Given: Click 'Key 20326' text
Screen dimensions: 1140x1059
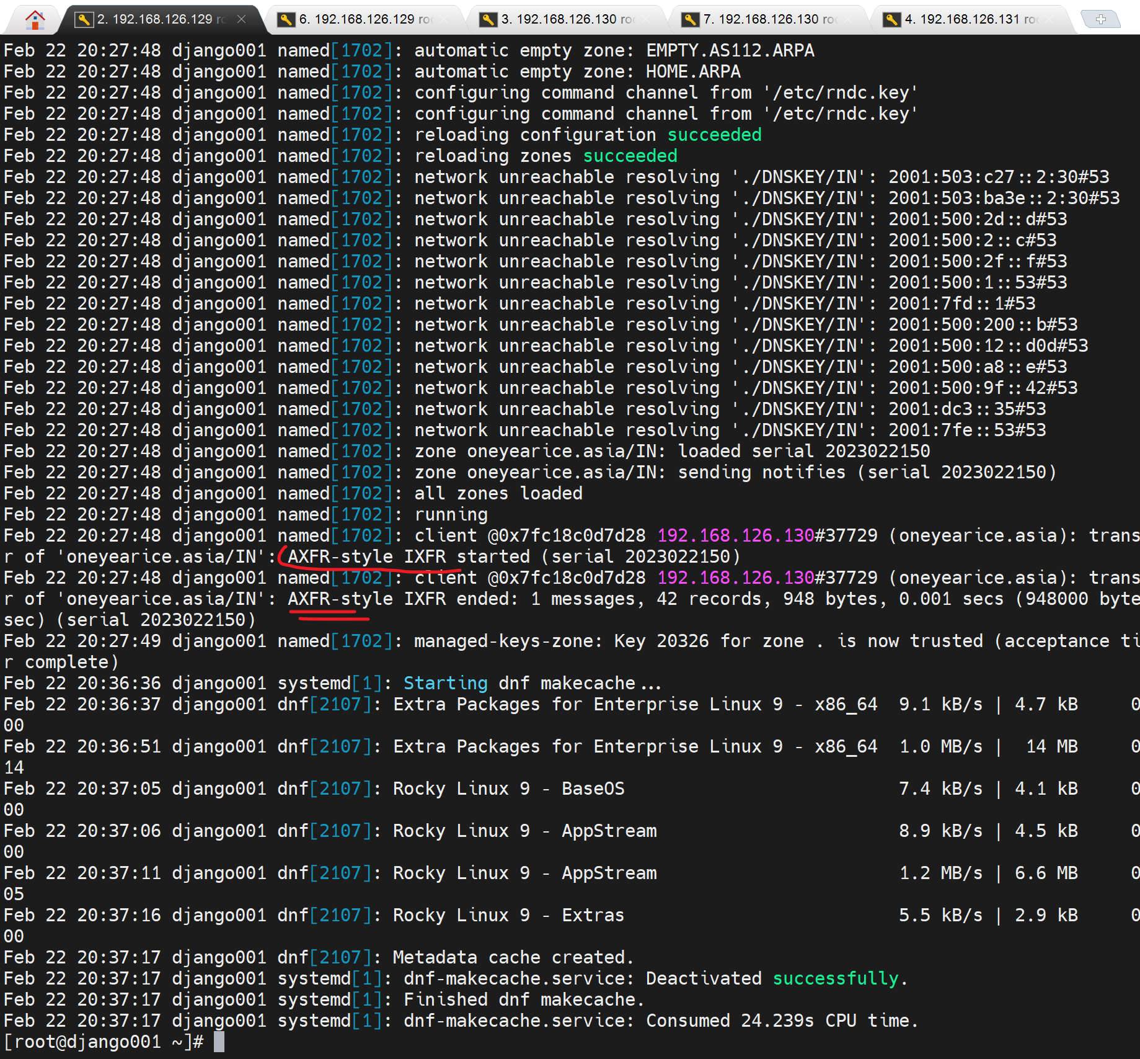Looking at the screenshot, I should tap(661, 641).
